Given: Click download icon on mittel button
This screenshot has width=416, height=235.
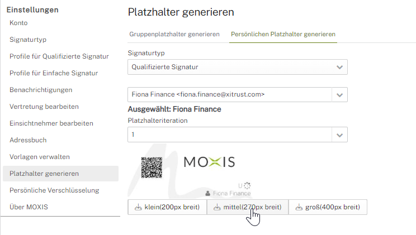Looking at the screenshot, I should click(218, 208).
